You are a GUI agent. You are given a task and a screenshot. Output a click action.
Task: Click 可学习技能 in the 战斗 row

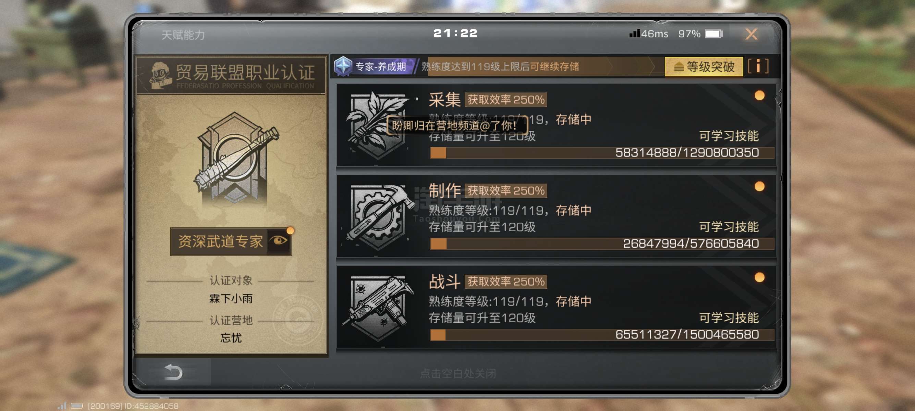pos(729,317)
